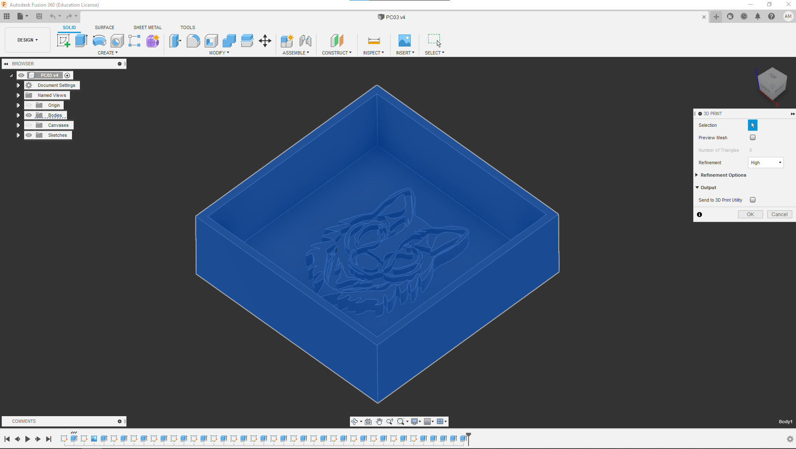The width and height of the screenshot is (796, 449).
Task: Select the Shell tool
Action: [x=211, y=41]
